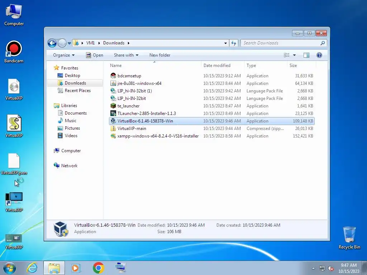Launch Bandicam from the desktop shortcut
The height and width of the screenshot is (275, 367).
pos(14,52)
